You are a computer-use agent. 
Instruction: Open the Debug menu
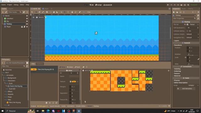tap(16, 5)
